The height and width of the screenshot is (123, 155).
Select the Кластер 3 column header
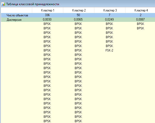point(110,10)
